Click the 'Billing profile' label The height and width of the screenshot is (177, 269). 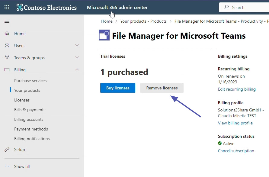231,103
